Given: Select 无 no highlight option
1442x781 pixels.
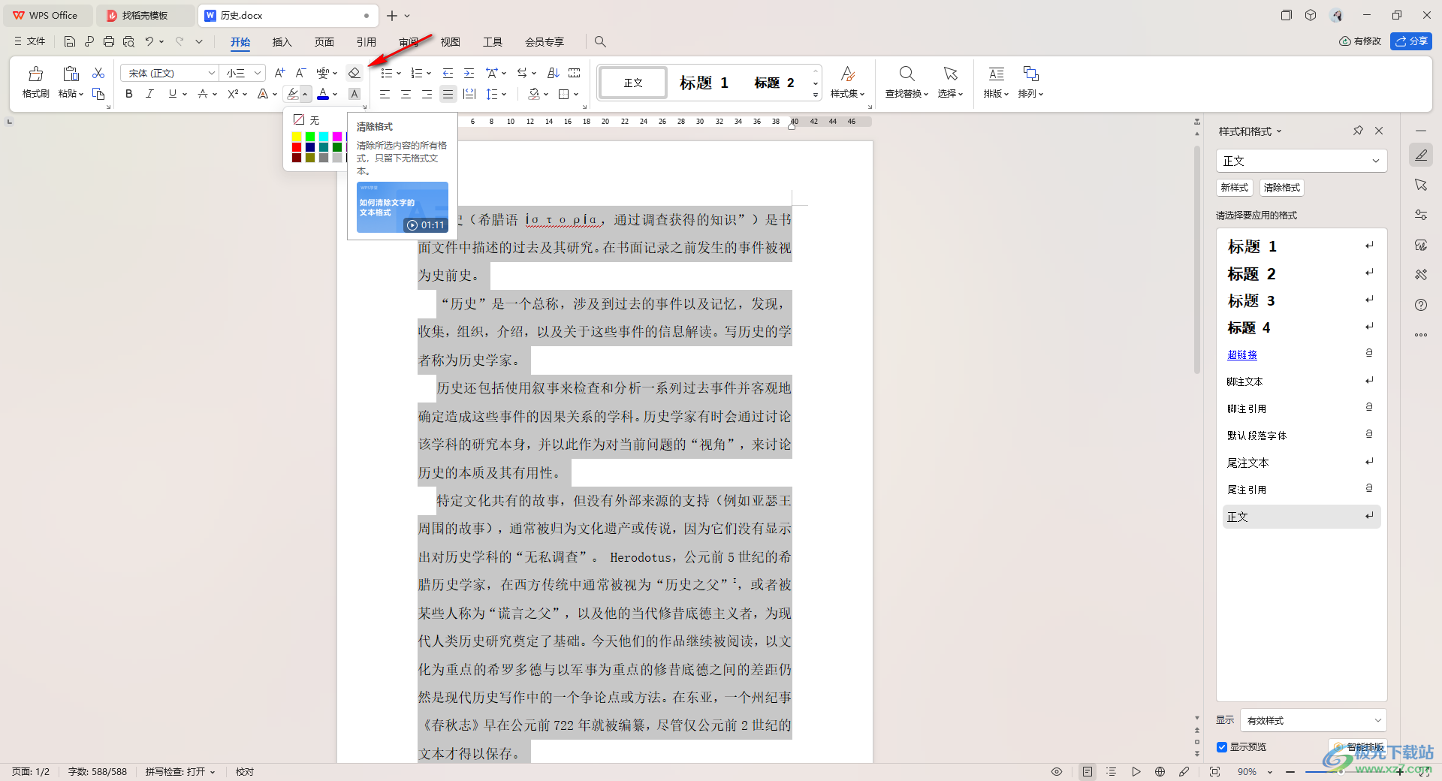Looking at the screenshot, I should click(x=306, y=120).
